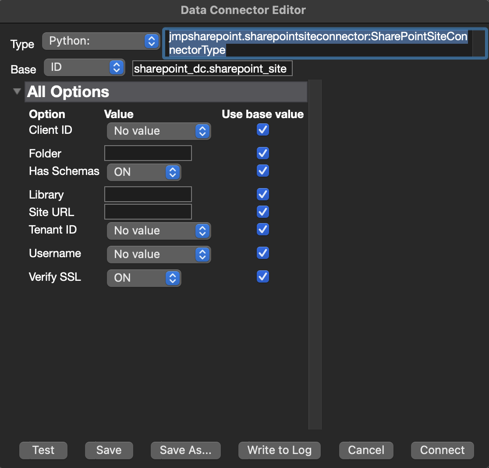Image resolution: width=489 pixels, height=468 pixels.
Task: Click the Verify SSL option label
Action: pos(55,277)
